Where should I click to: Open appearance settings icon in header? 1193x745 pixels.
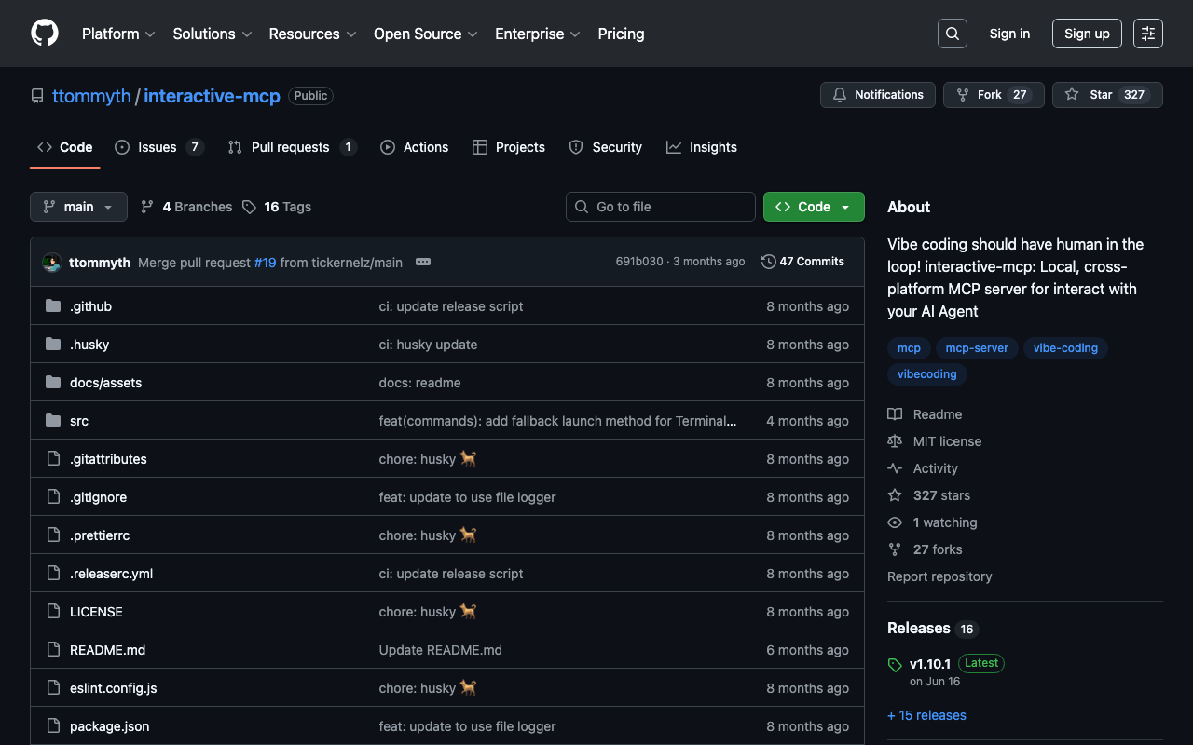(x=1147, y=34)
